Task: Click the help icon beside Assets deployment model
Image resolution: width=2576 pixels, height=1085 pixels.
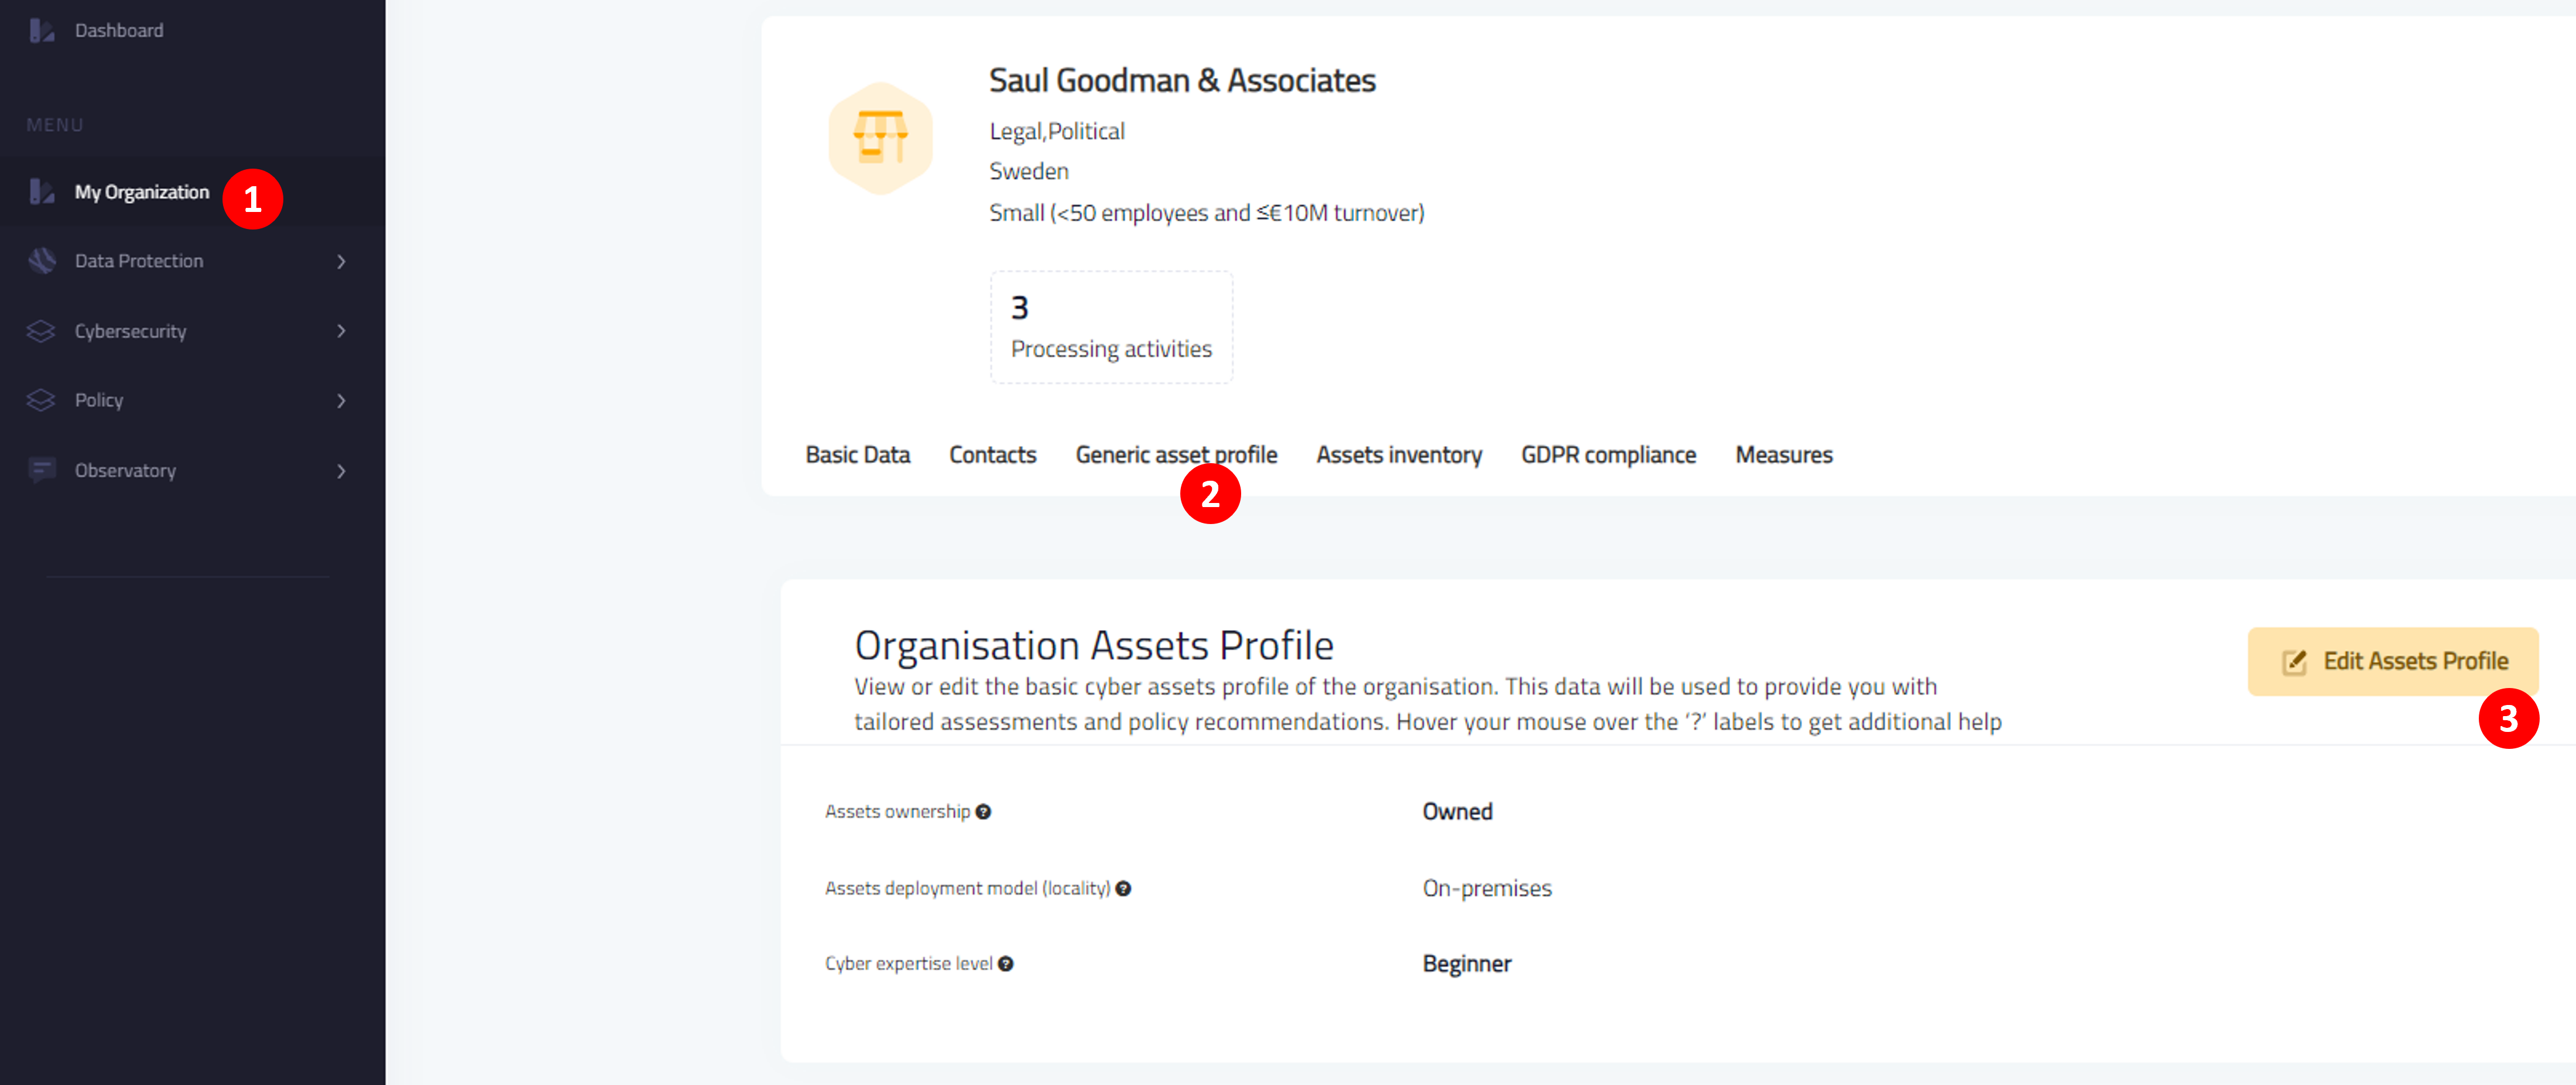Action: pos(1123,889)
